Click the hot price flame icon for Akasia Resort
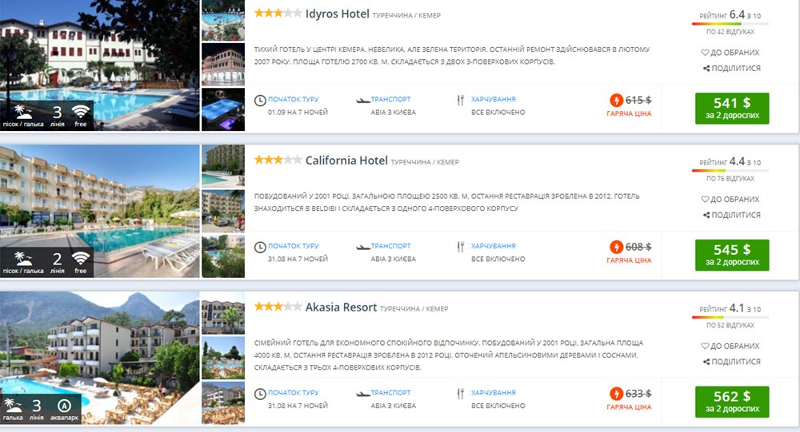 pos(616,394)
